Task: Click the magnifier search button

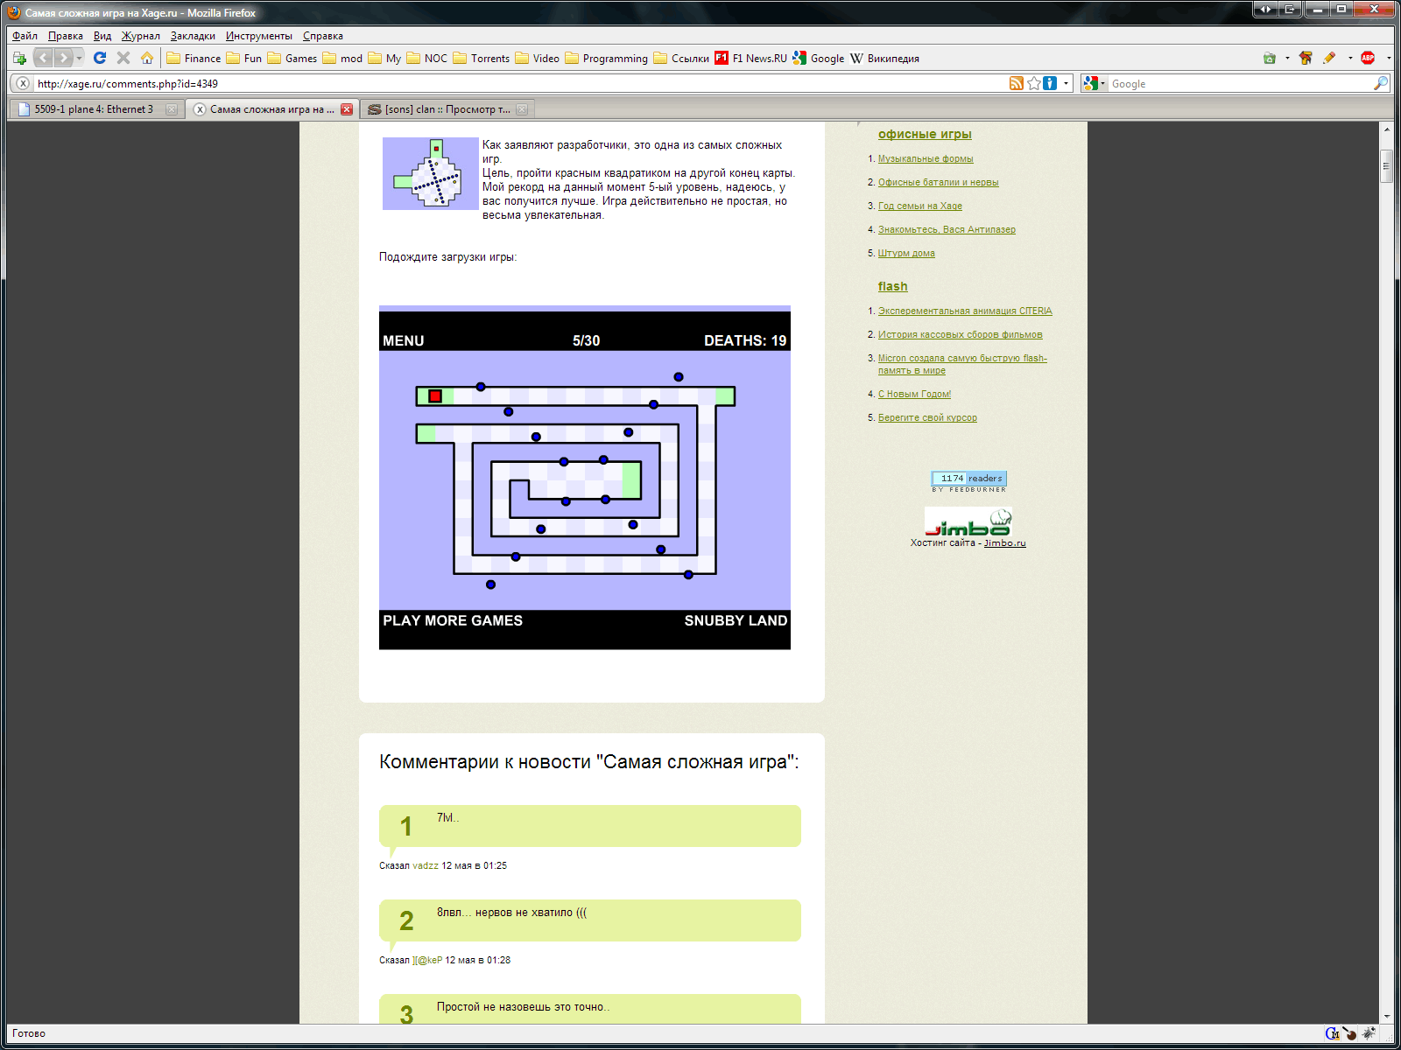Action: click(x=1381, y=83)
